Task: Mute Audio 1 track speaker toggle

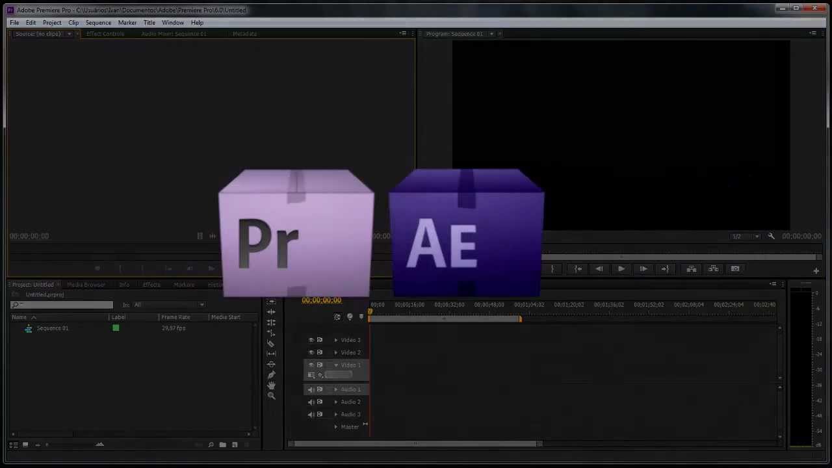Action: tap(311, 389)
